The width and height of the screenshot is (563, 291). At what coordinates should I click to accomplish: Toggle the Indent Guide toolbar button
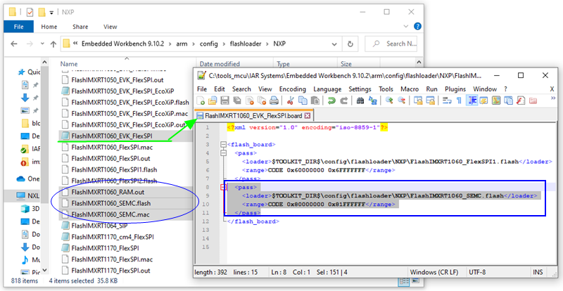(x=472, y=101)
